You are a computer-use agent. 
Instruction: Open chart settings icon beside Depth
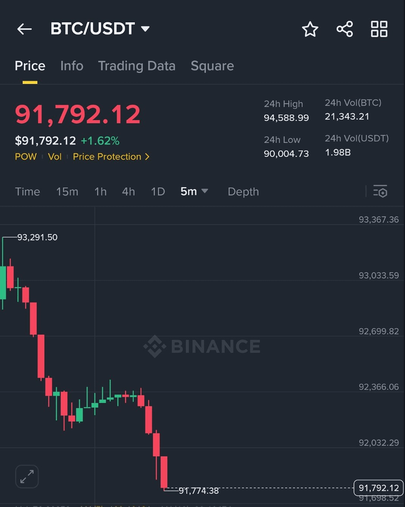click(380, 191)
